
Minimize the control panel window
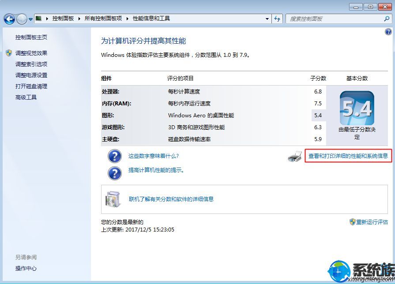356,7
